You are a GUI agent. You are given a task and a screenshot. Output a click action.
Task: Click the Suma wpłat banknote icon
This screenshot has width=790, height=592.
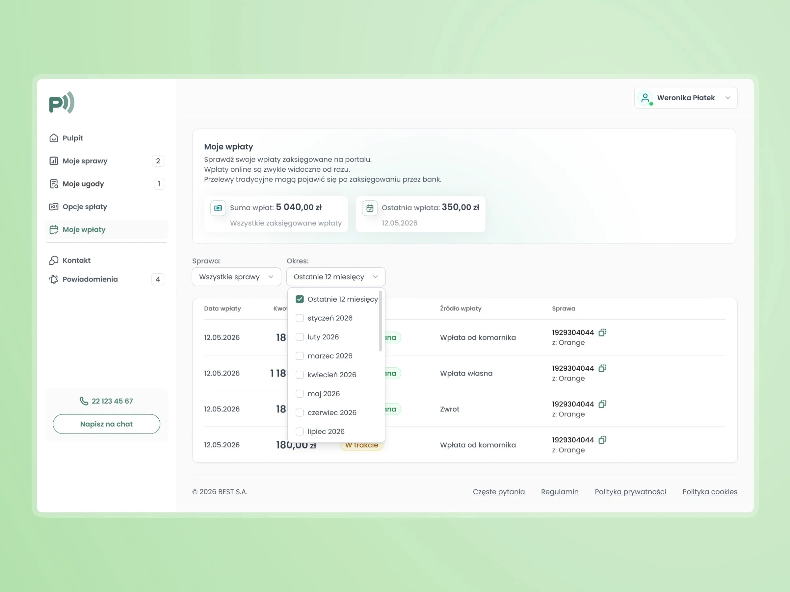[218, 208]
